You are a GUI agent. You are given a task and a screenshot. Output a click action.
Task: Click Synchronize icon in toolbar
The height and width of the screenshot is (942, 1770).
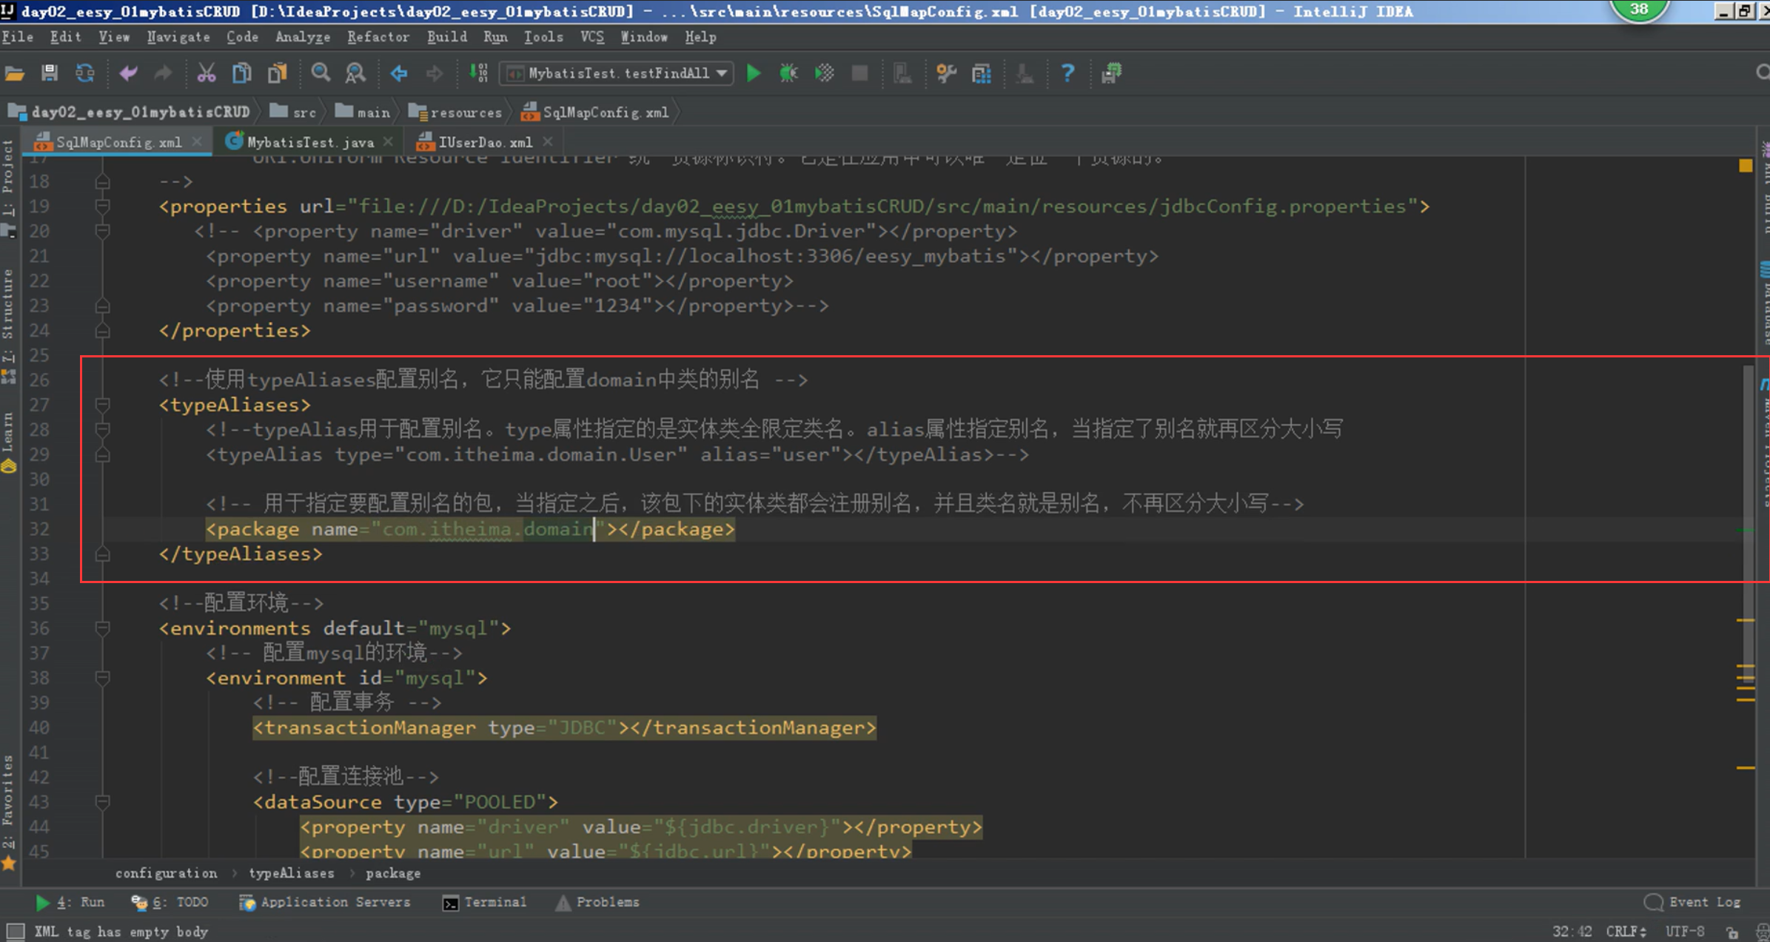tap(85, 73)
